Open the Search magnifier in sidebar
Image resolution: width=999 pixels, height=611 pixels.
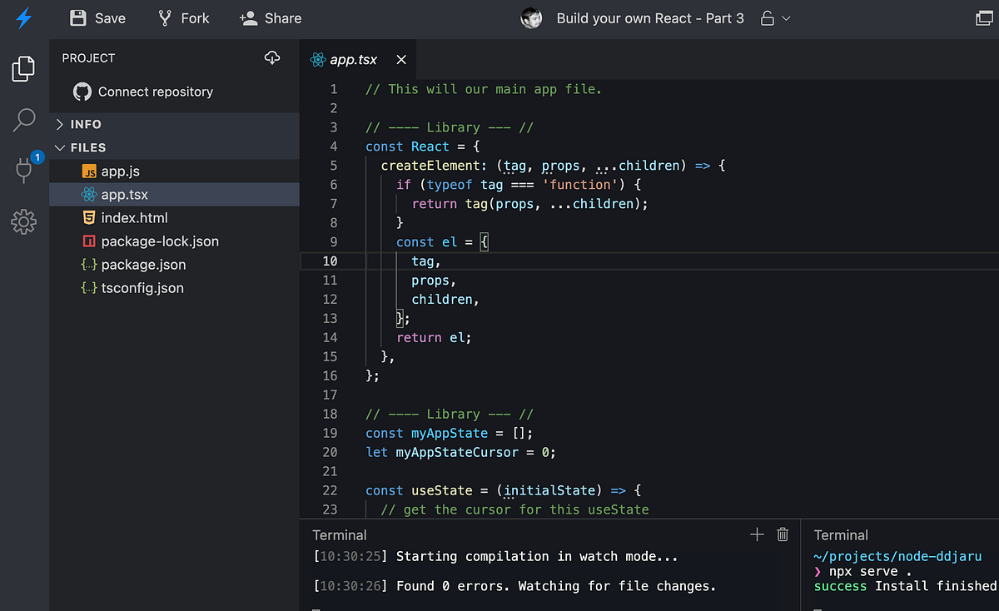click(24, 120)
